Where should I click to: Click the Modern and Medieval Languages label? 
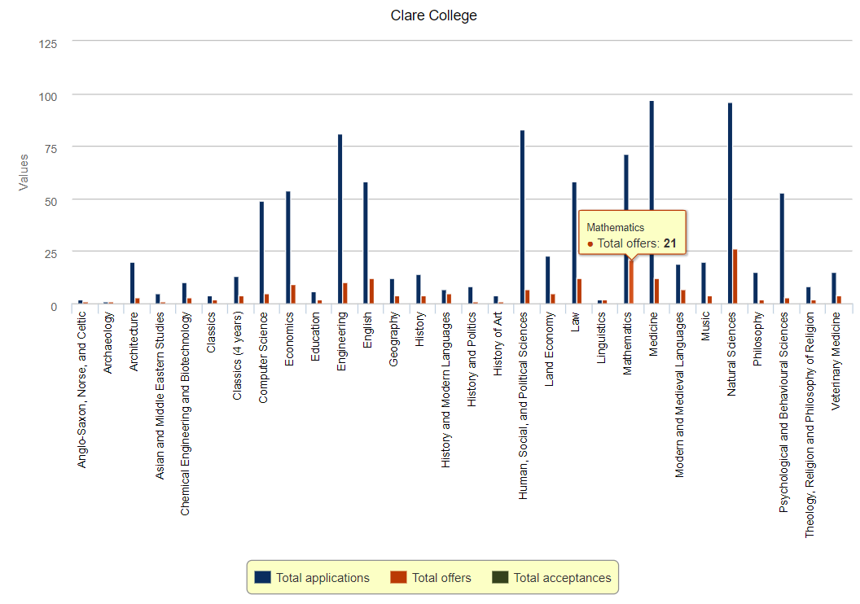(x=679, y=395)
